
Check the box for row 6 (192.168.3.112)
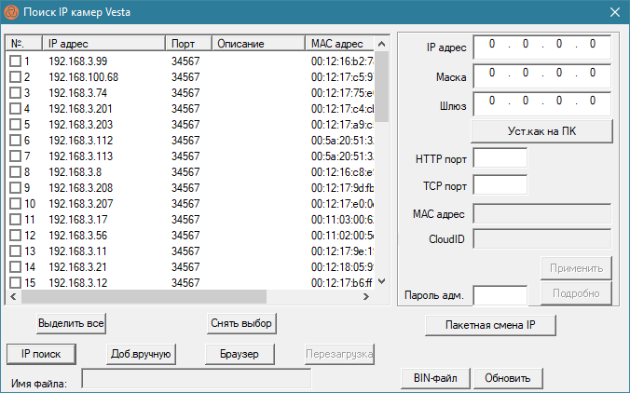coord(15,140)
